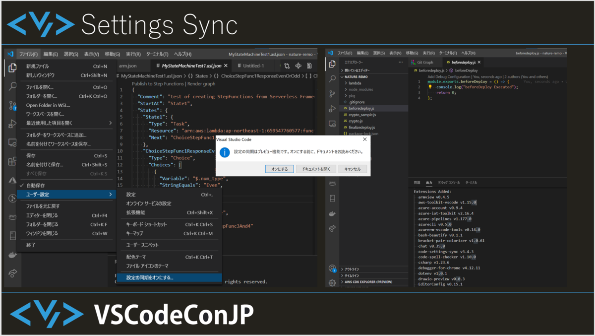Choose キーボード ショートカット menu item
595x336 pixels.
[169, 224]
